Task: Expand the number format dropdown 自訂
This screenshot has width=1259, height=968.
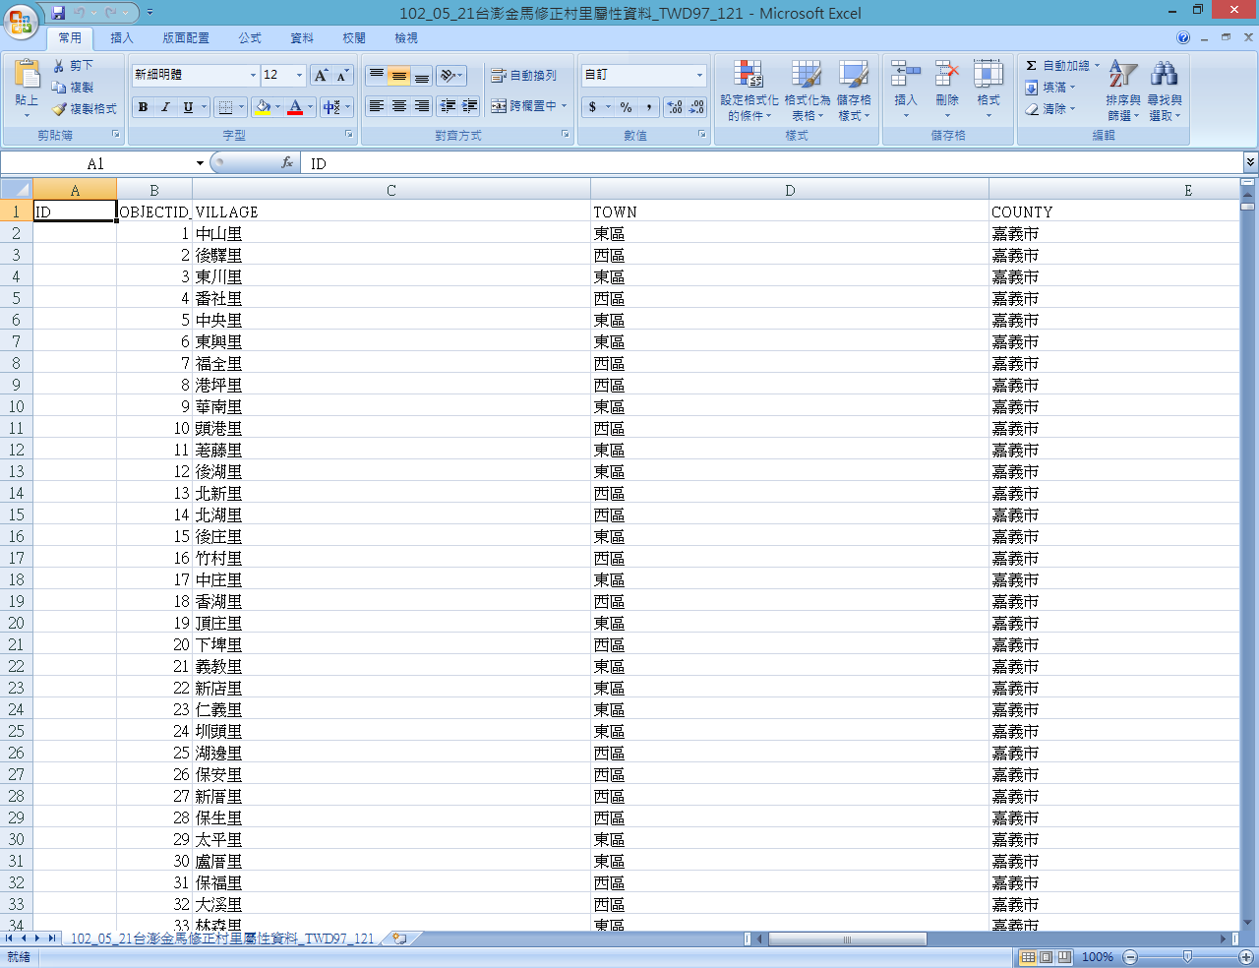Action: tap(699, 76)
